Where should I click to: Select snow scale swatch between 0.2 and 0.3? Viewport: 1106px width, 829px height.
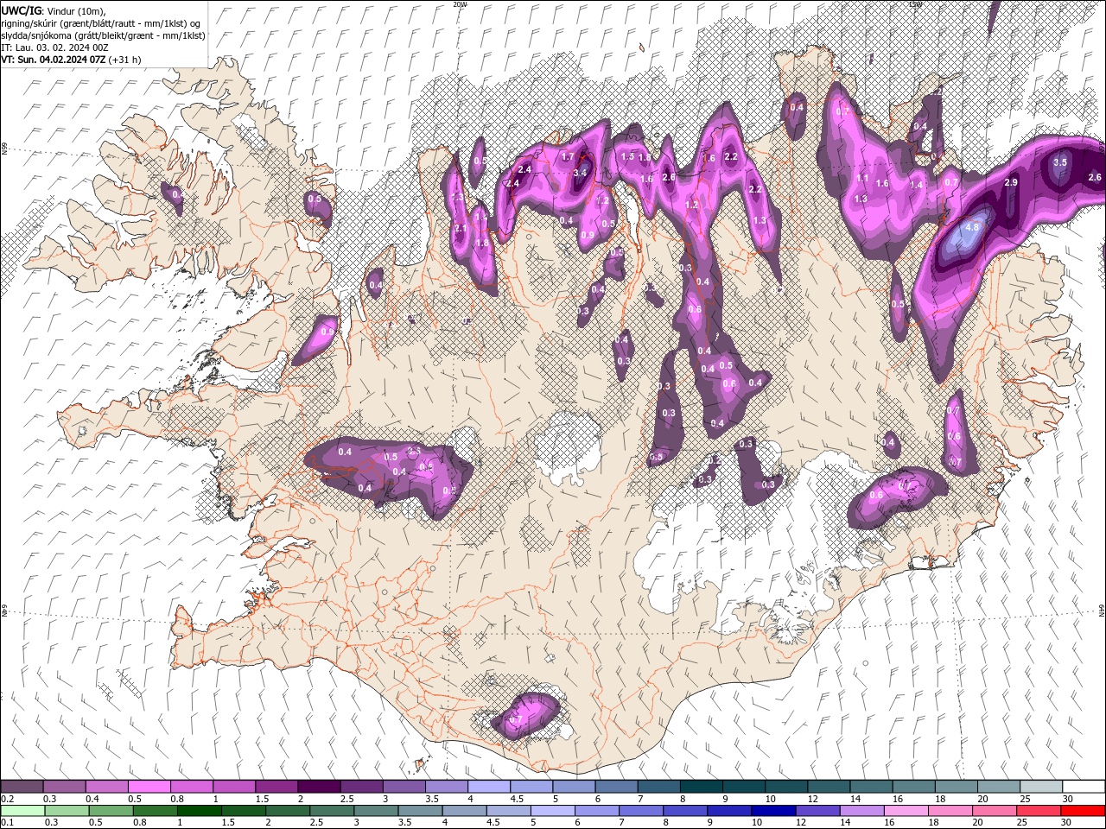(22, 787)
